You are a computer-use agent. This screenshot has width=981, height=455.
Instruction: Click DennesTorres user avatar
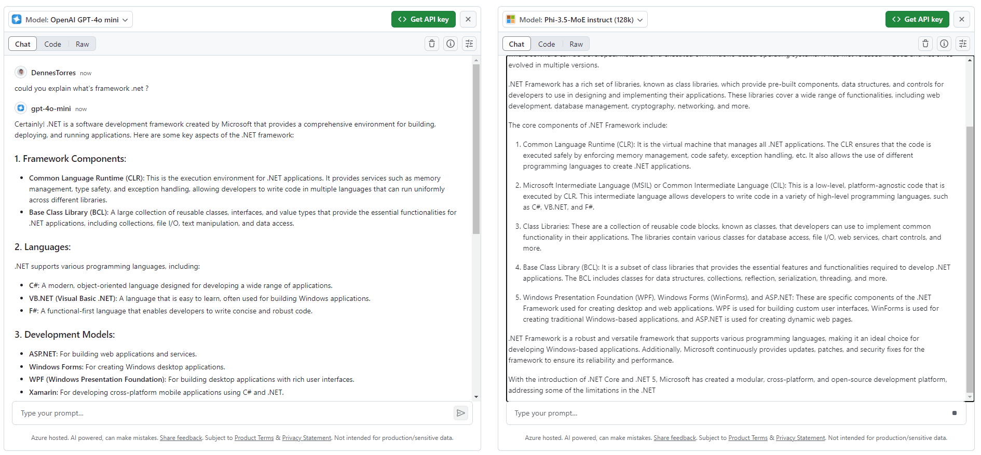pyautogui.click(x=21, y=72)
